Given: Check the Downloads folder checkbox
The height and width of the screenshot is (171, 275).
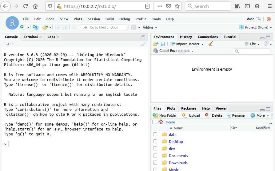Looking at the screenshot, I should click(x=155, y=163).
